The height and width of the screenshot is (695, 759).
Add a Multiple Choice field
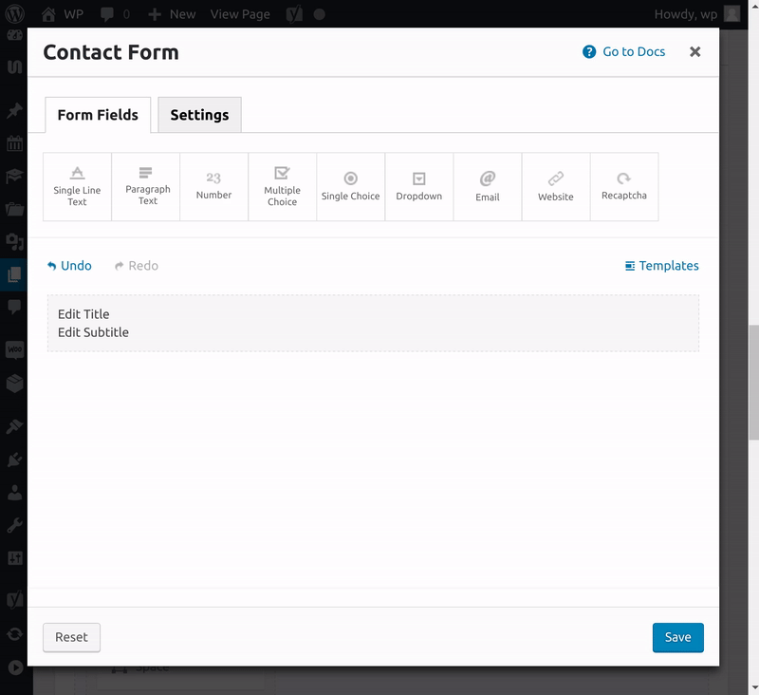(x=283, y=187)
